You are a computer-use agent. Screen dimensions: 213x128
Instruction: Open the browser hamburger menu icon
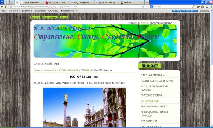[2, 2]
